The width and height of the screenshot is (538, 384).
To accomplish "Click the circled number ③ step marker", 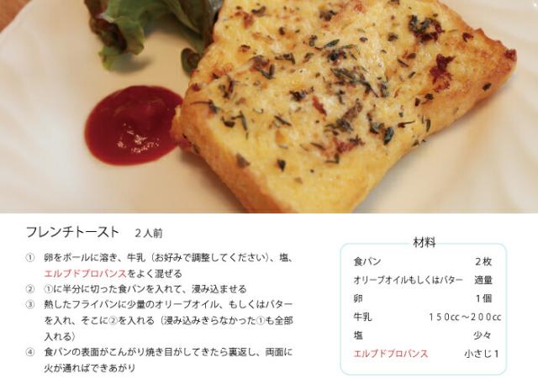I will [30, 304].
